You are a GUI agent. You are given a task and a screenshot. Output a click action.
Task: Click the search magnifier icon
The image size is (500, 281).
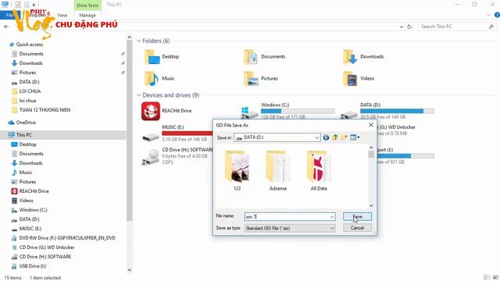point(491,27)
